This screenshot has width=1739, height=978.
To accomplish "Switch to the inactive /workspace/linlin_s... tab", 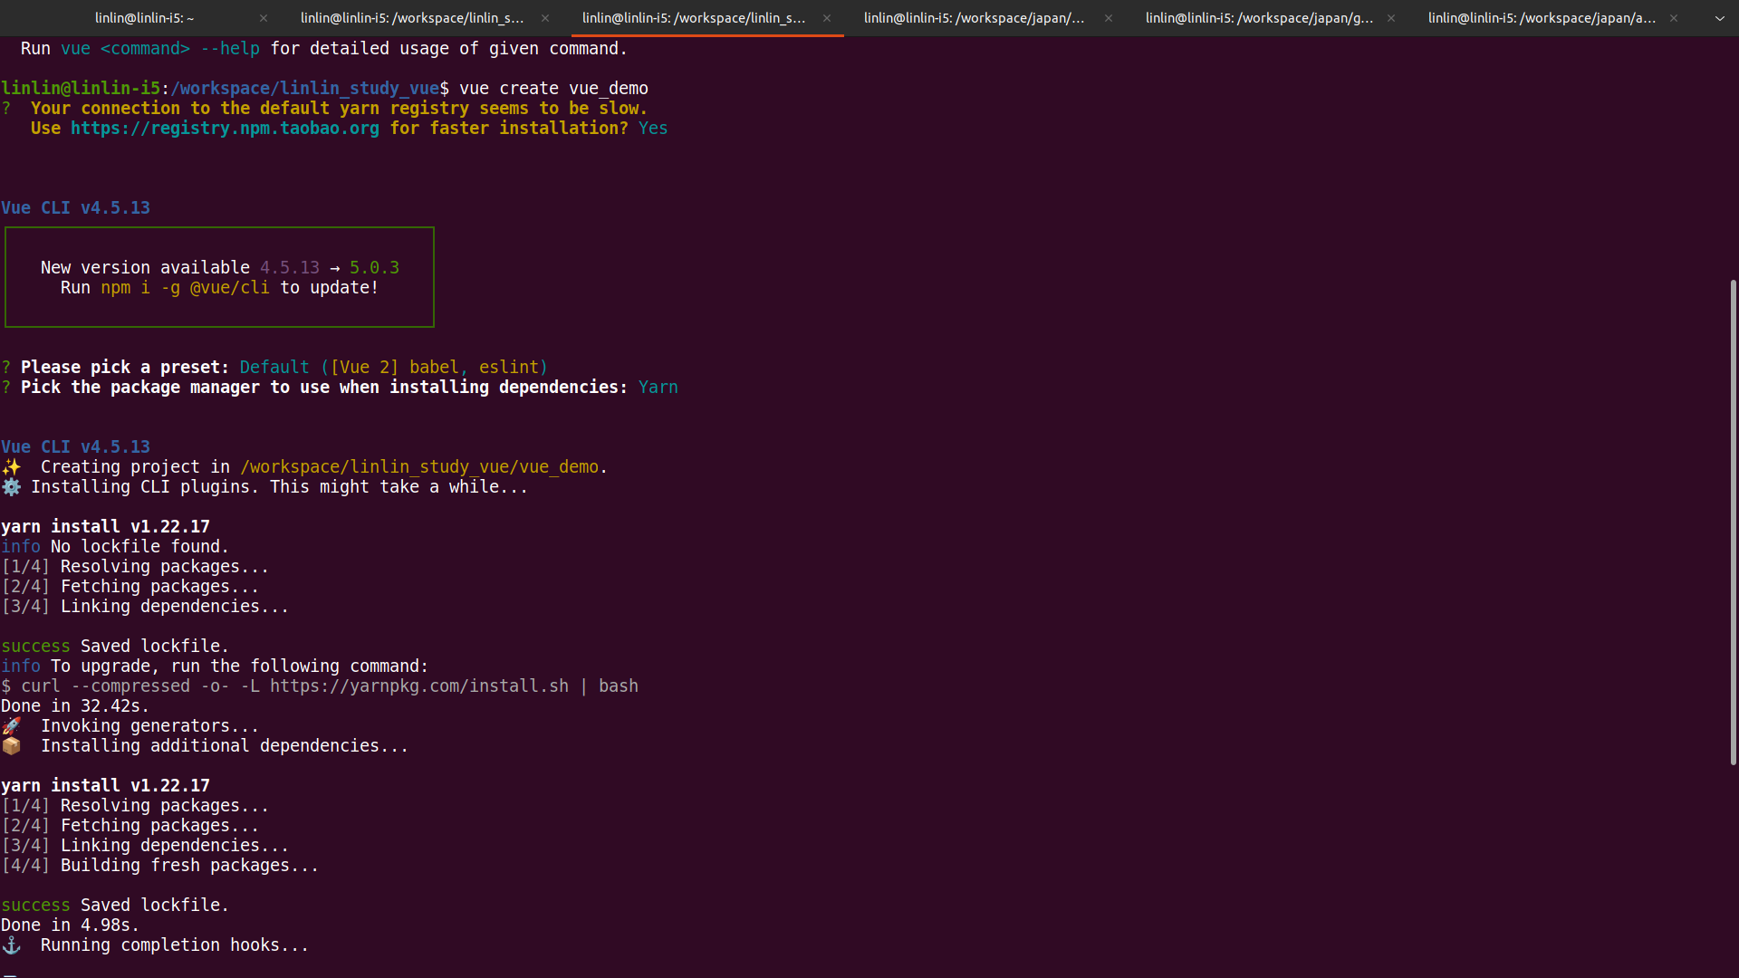I will point(412,18).
